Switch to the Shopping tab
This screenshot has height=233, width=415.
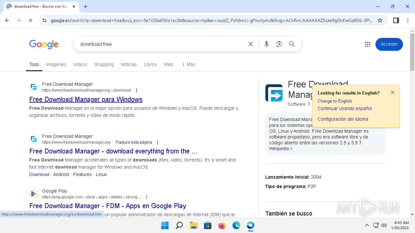[104, 64]
